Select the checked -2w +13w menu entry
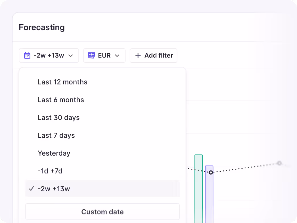Viewport: 297px width, 223px height. (102, 189)
